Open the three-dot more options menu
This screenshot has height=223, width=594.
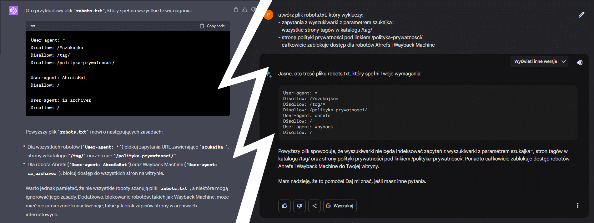click(577, 205)
